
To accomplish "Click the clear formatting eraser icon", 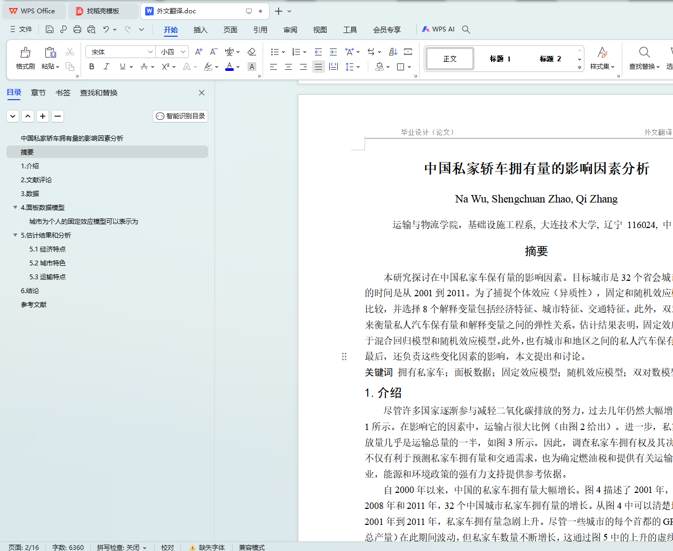I will tap(252, 52).
